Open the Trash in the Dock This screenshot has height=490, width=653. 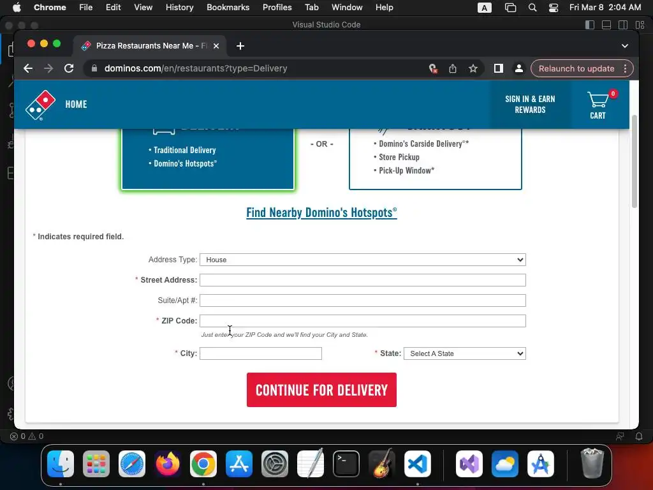coord(592,464)
